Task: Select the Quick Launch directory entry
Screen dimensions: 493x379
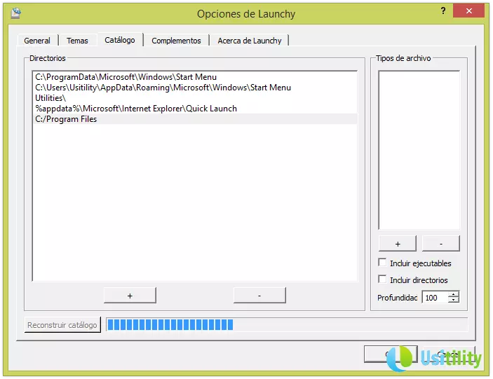Action: tap(136, 109)
